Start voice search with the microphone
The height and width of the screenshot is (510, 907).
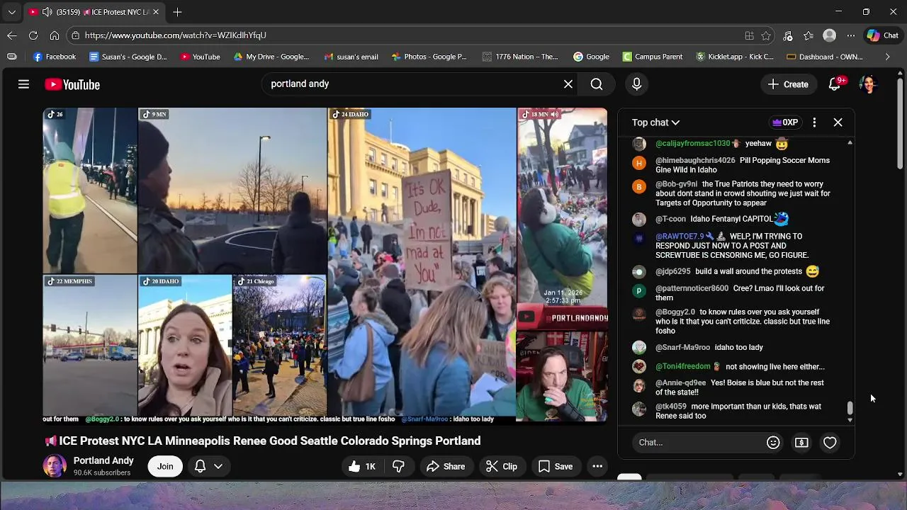pos(636,84)
